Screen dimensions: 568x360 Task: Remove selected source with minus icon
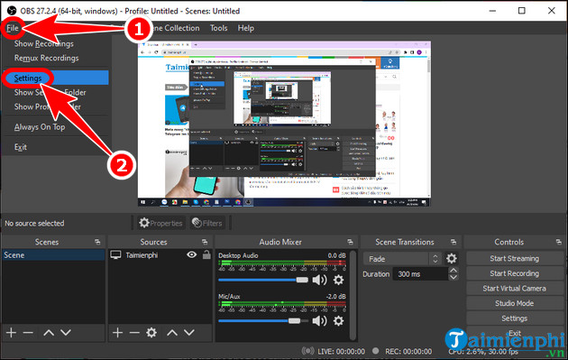coord(134,332)
